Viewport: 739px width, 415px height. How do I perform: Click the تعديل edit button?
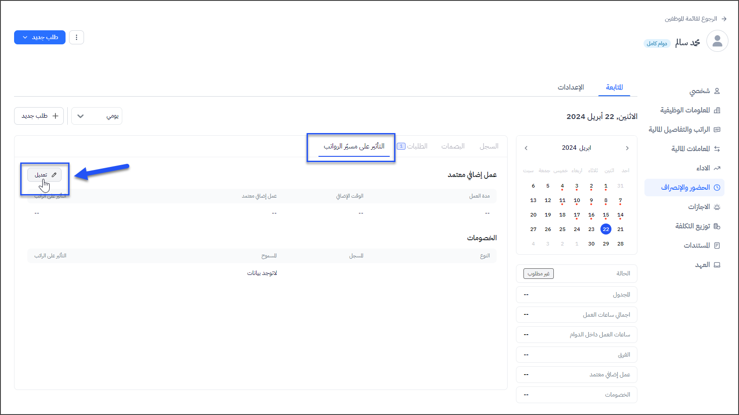pyautogui.click(x=45, y=175)
